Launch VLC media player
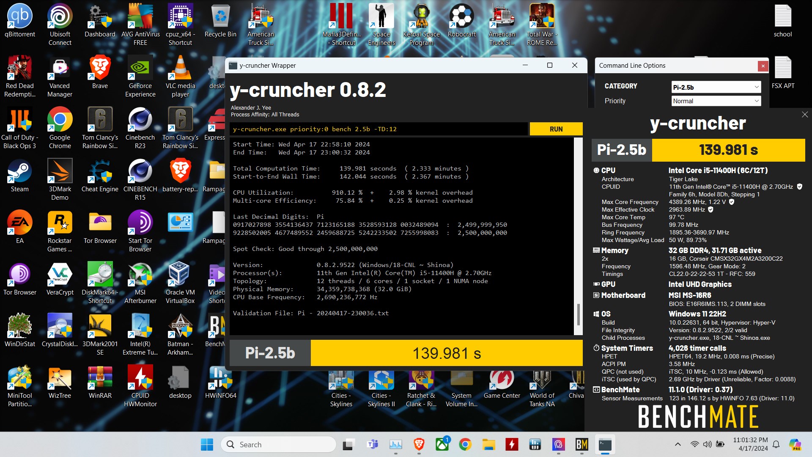 (x=181, y=76)
